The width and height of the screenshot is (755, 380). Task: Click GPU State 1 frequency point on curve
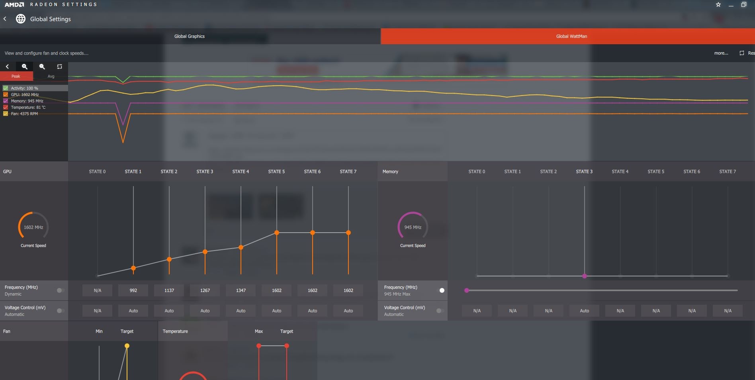click(x=133, y=268)
